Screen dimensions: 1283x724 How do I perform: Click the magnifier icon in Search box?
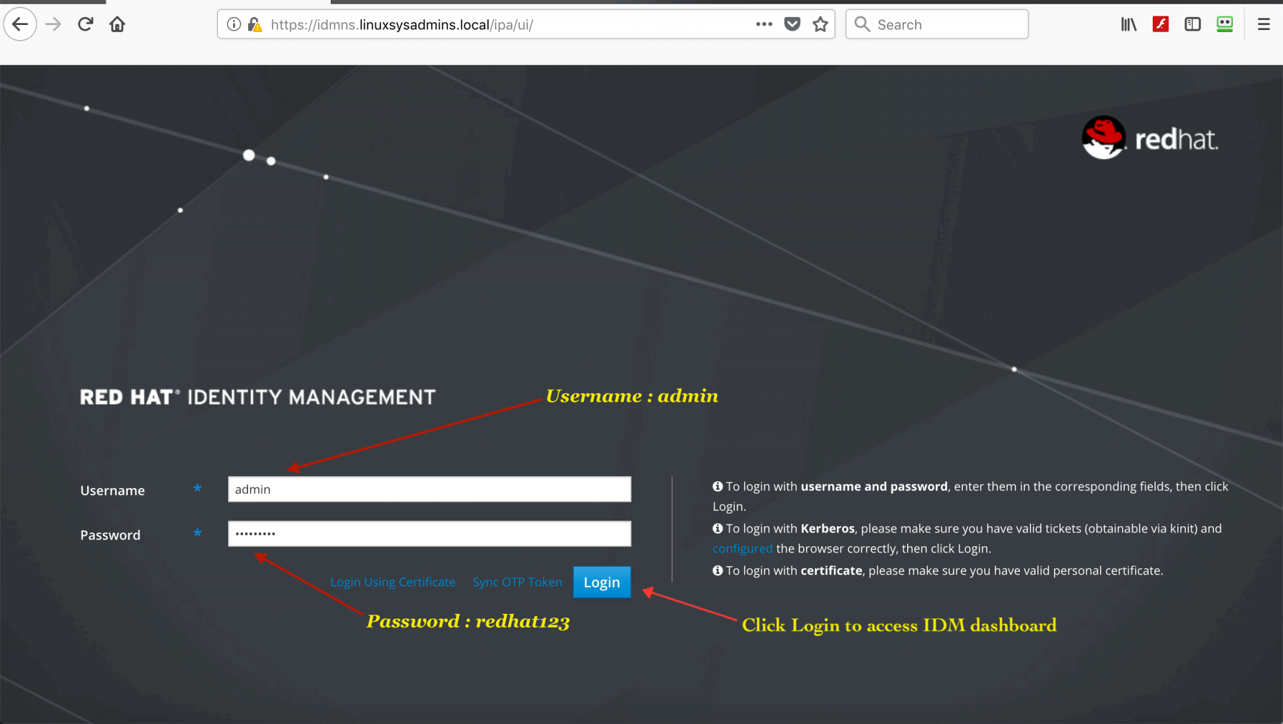point(863,24)
